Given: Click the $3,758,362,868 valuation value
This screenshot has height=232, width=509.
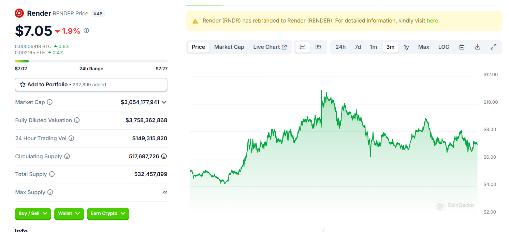Looking at the screenshot, I should (146, 120).
